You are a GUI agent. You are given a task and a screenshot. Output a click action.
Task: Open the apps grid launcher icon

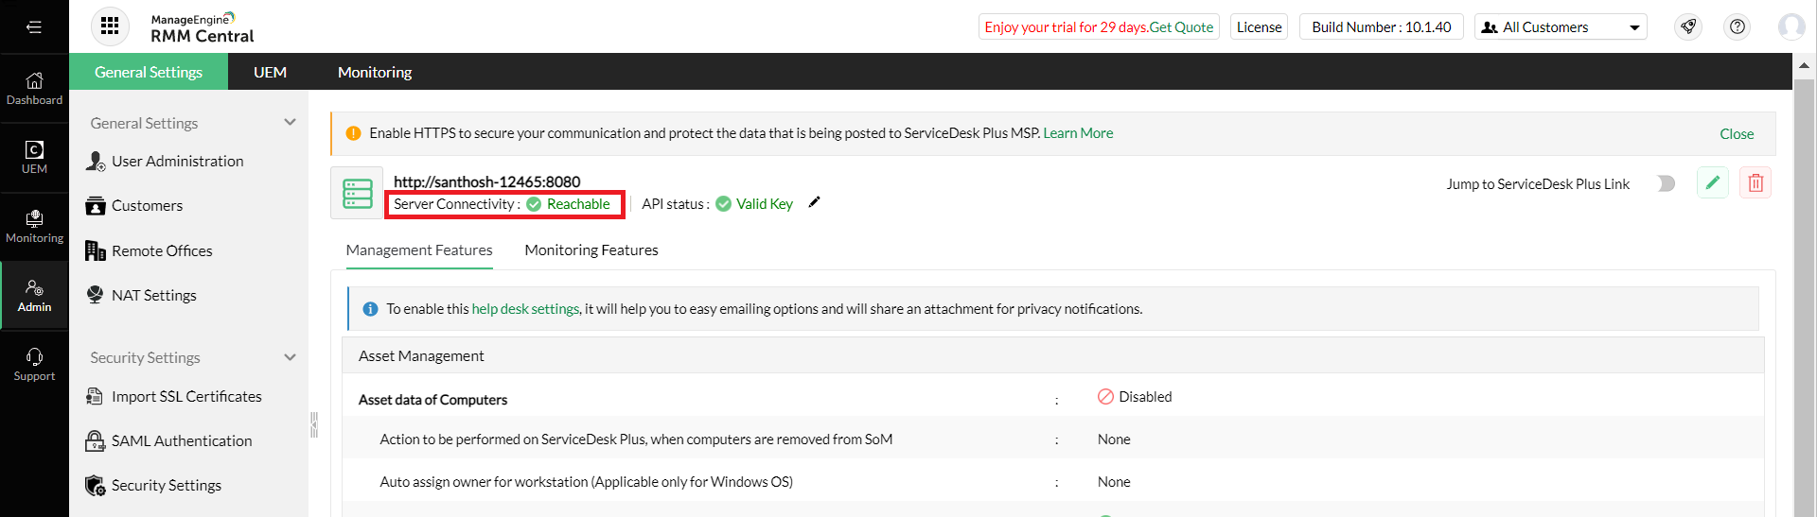(110, 26)
